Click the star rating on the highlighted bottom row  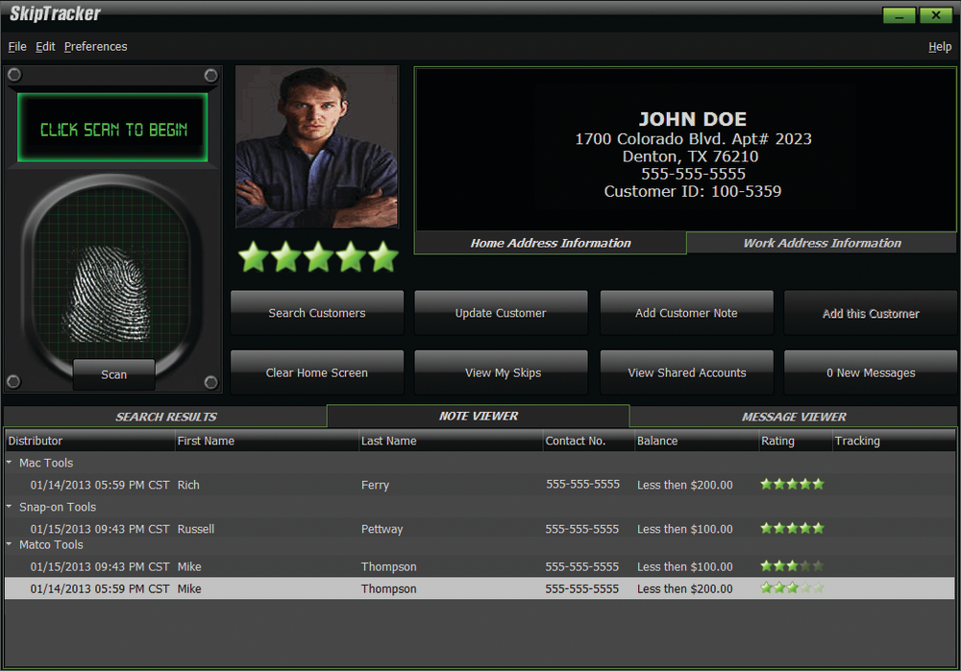(791, 587)
